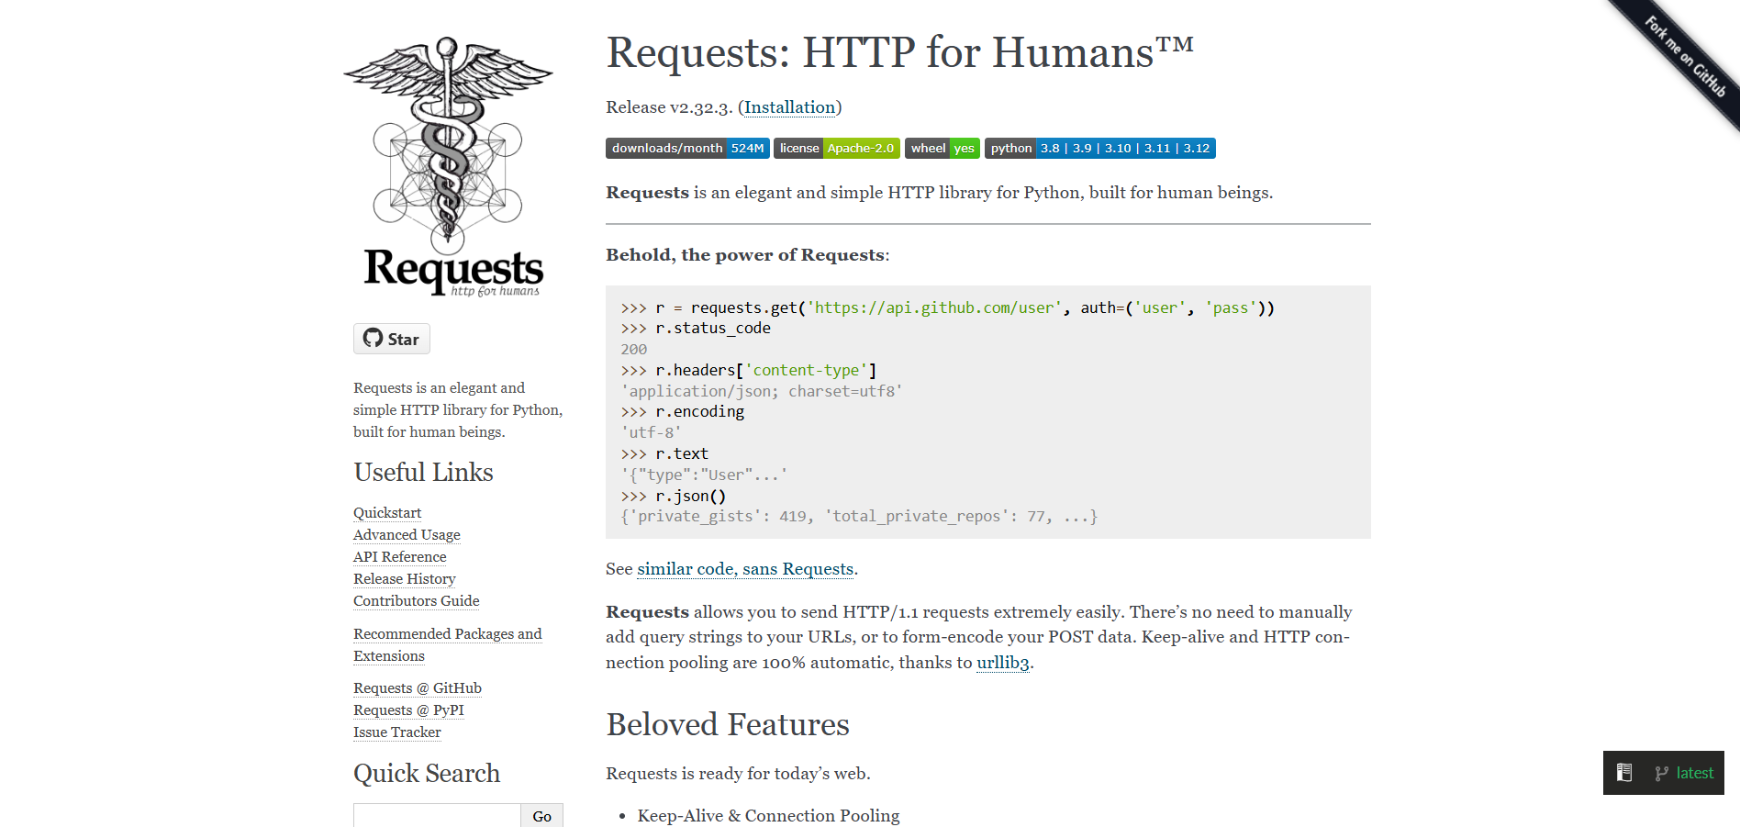Screen dimensions: 1740x827
Task: Expand the "latest" version flyout
Action: pos(1693,772)
